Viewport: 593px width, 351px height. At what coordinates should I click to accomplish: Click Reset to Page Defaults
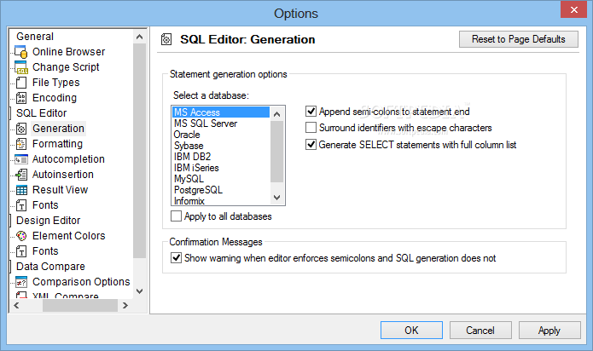point(519,39)
